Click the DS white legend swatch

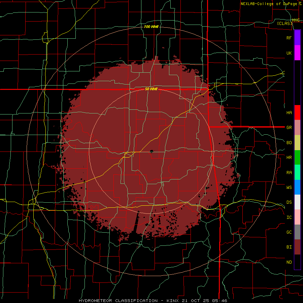point(297,202)
